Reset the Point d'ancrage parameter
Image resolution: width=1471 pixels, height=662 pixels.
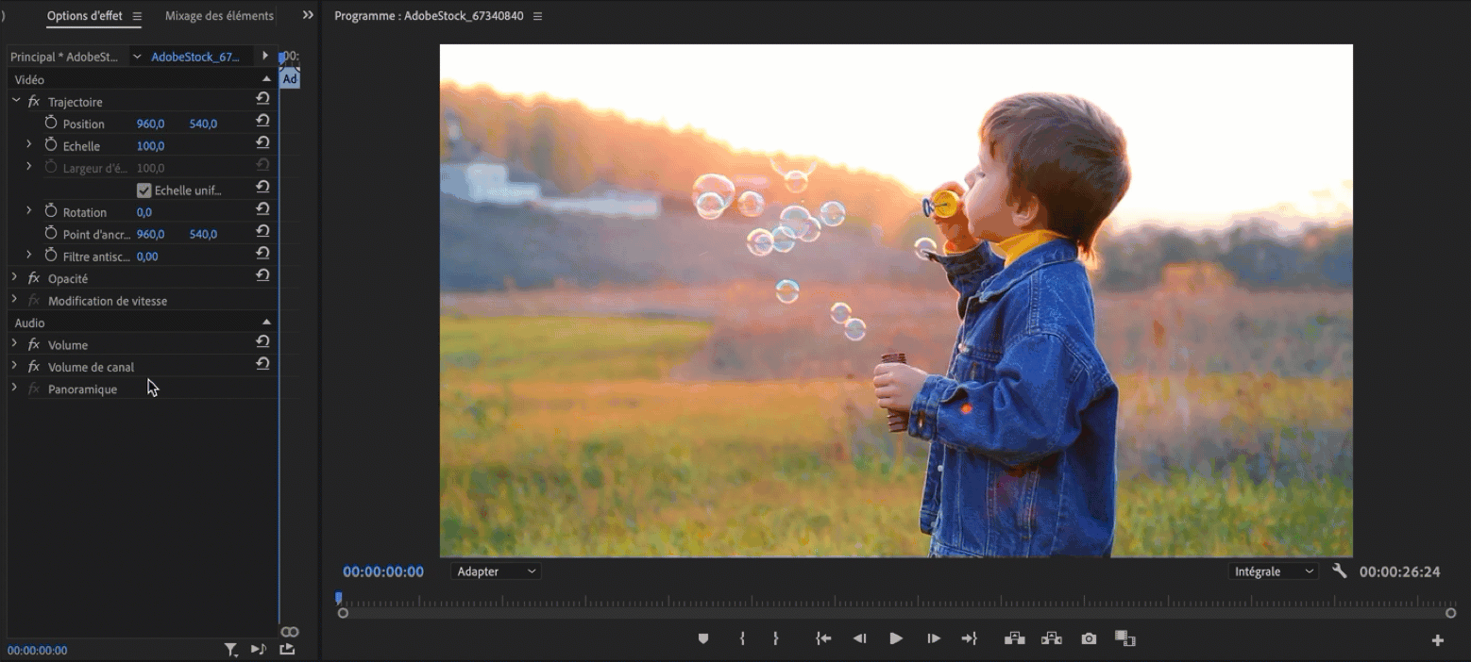(263, 231)
